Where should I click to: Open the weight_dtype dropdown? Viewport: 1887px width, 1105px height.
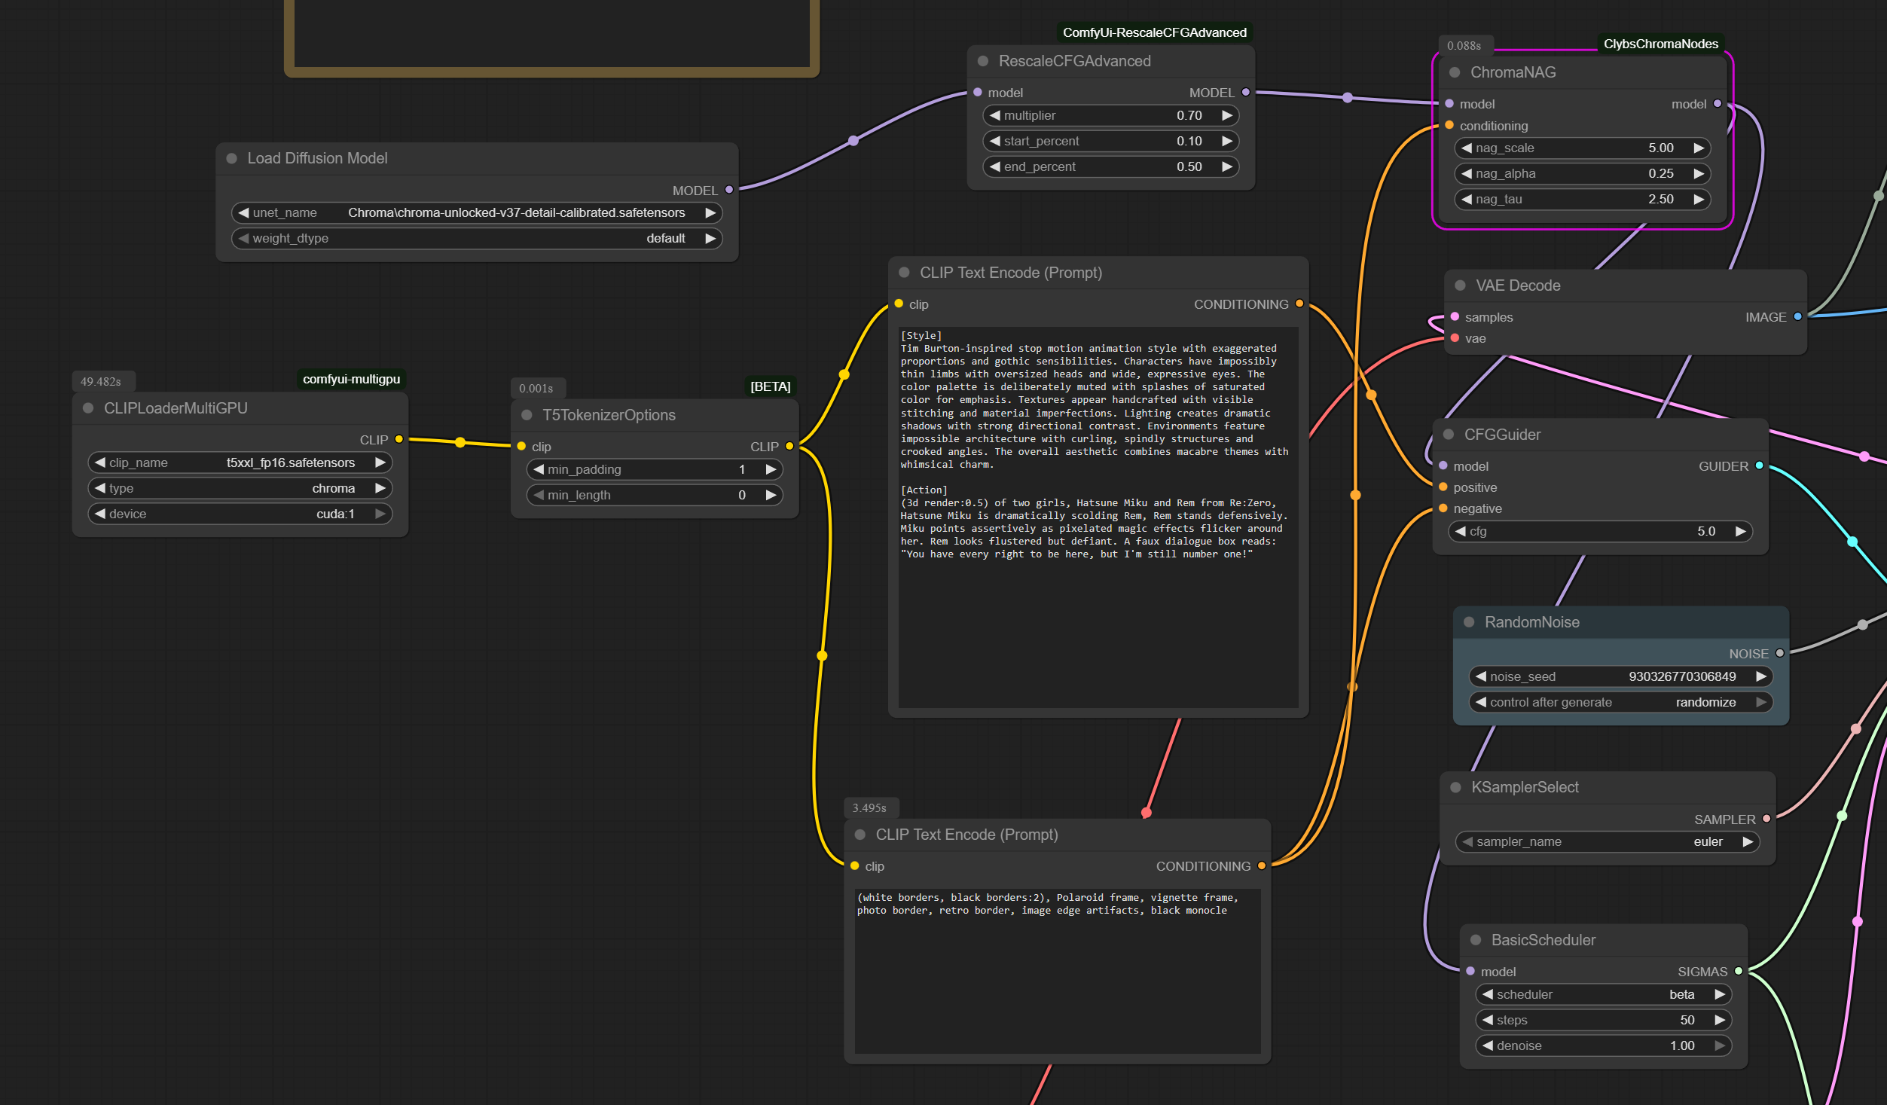[x=477, y=239]
